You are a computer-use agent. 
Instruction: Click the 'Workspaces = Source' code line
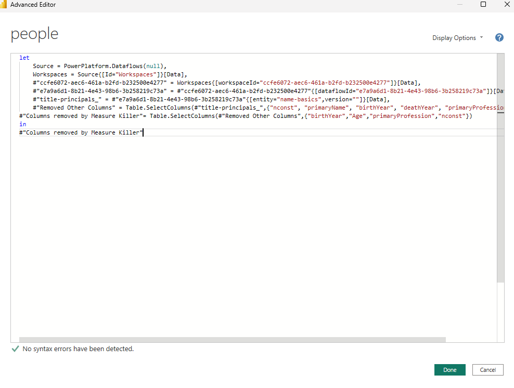click(x=110, y=74)
